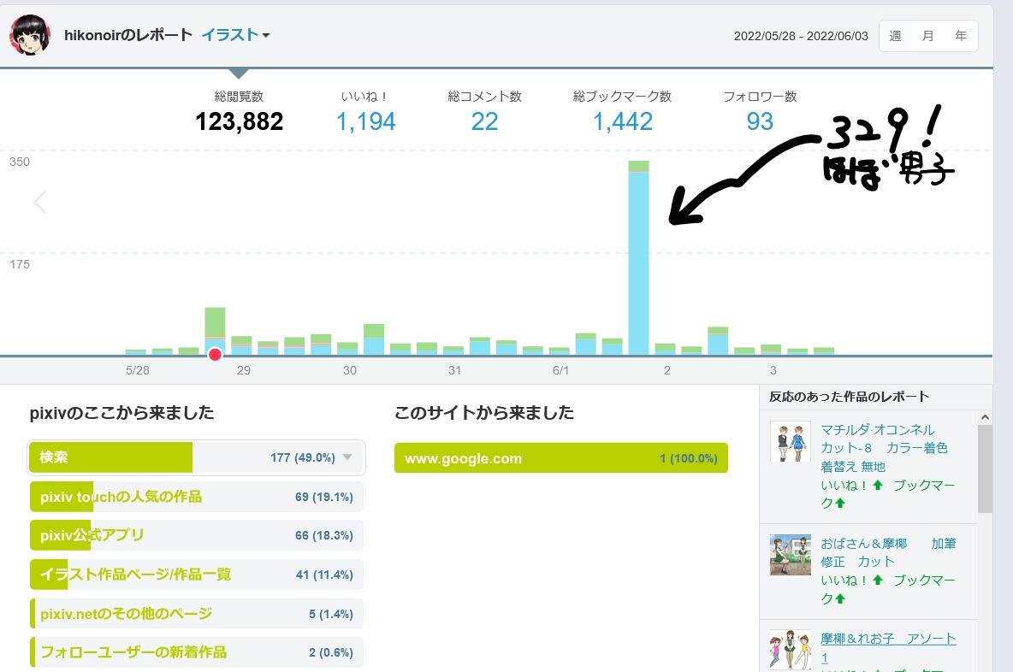Click the hikonoirのレポート title

click(128, 35)
